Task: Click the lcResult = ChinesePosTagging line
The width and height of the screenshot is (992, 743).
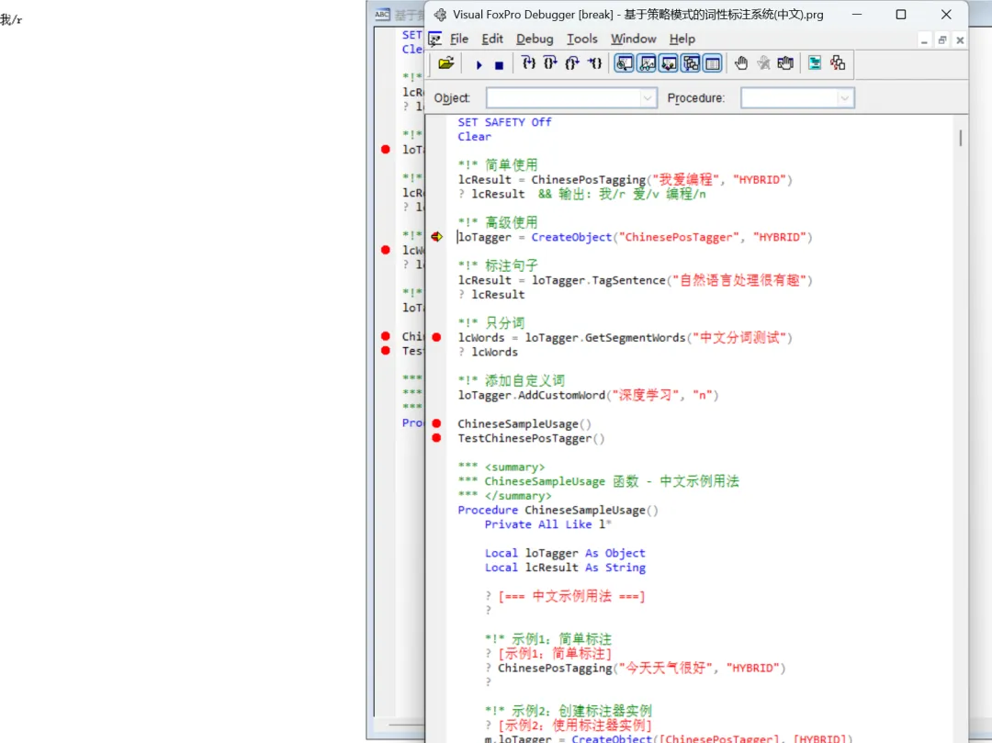Action: pos(625,180)
